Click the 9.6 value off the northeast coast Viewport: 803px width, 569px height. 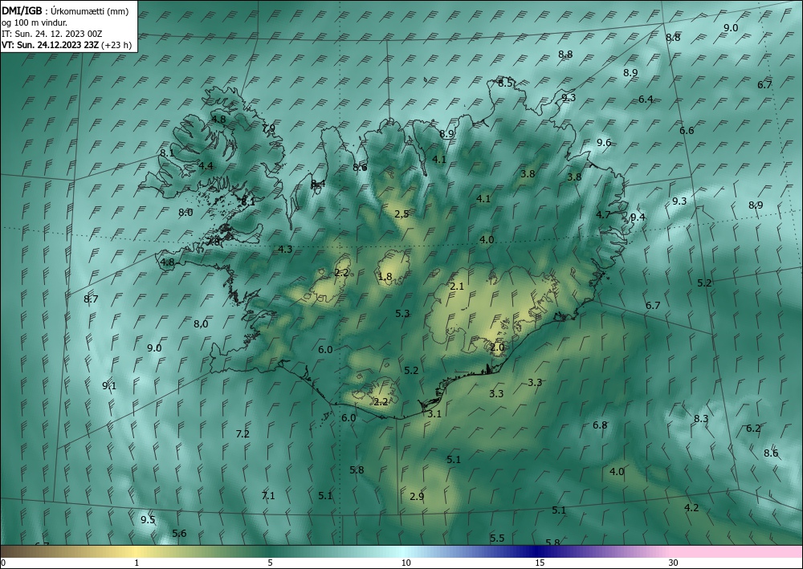604,143
